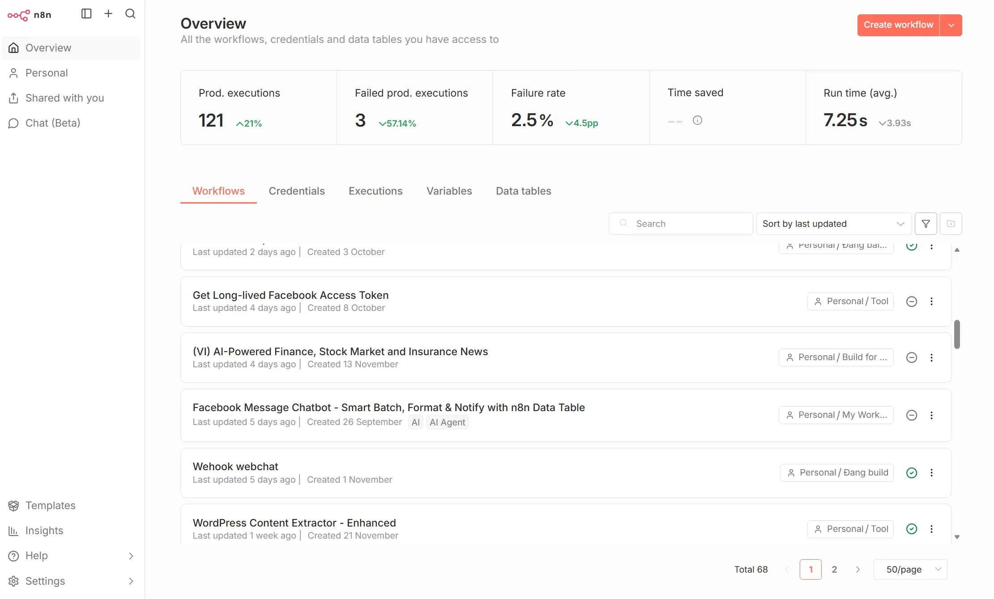
Task: Toggle active status of Wehook webchat
Action: (912, 473)
